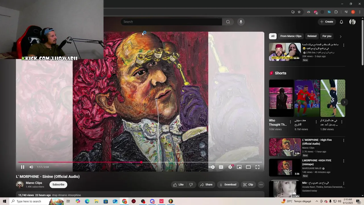
Task: Click the #rap hashtag
Action: coord(55,195)
